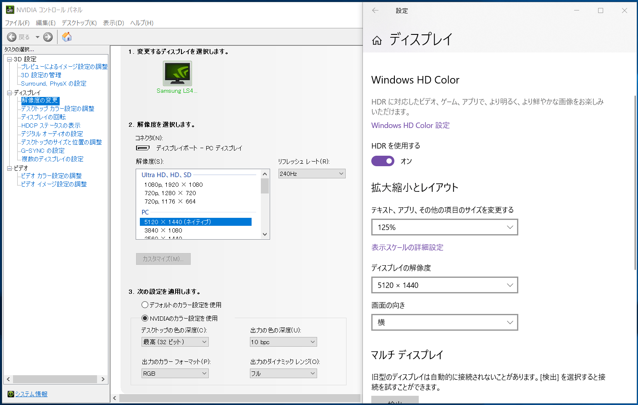
Task: Select デフォルトのカラー設定を使用 radio button
Action: 145,305
